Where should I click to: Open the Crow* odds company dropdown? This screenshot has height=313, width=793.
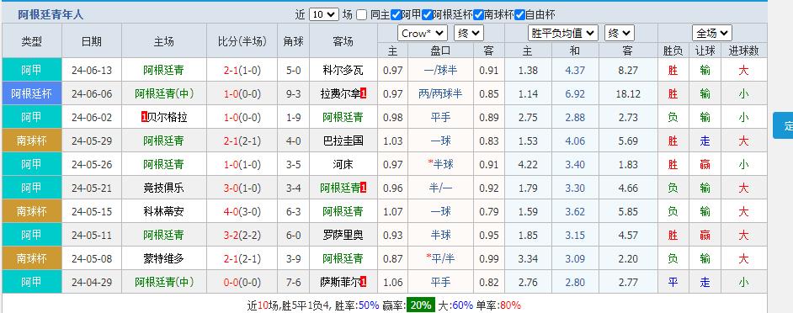[423, 34]
